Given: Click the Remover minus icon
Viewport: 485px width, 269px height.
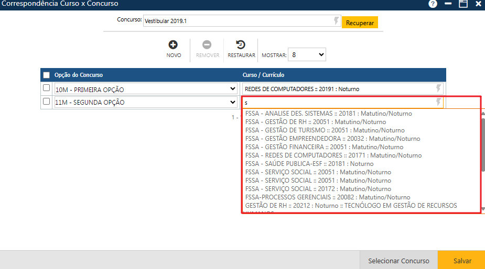Looking at the screenshot, I should coord(207,44).
